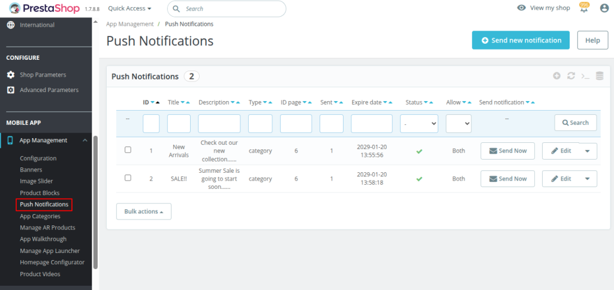Toggle status checkmark of SALE!! notification

click(419, 179)
